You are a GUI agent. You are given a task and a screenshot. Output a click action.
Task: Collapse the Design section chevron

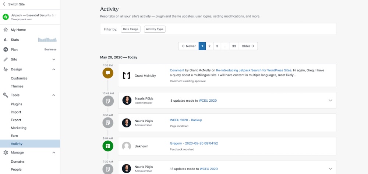point(54,69)
